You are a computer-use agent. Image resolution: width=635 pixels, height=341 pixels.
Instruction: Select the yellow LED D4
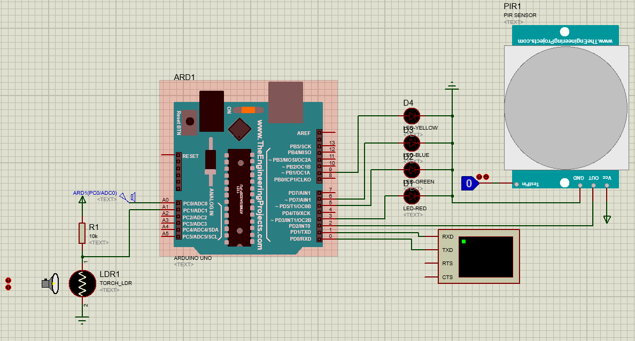point(412,116)
